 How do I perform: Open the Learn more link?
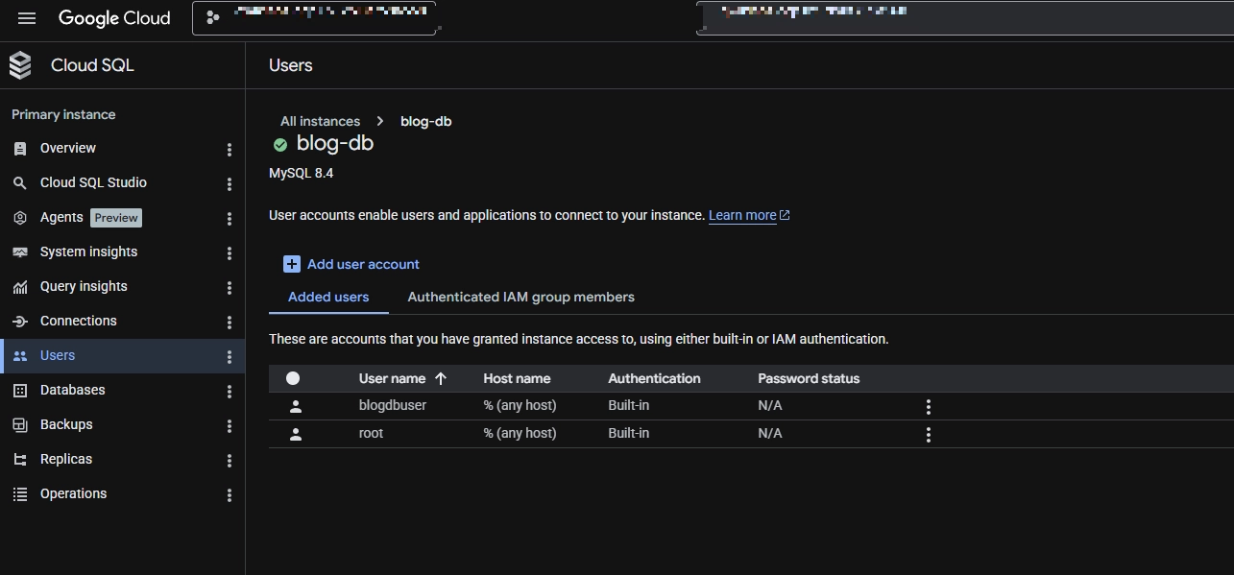[x=749, y=215]
